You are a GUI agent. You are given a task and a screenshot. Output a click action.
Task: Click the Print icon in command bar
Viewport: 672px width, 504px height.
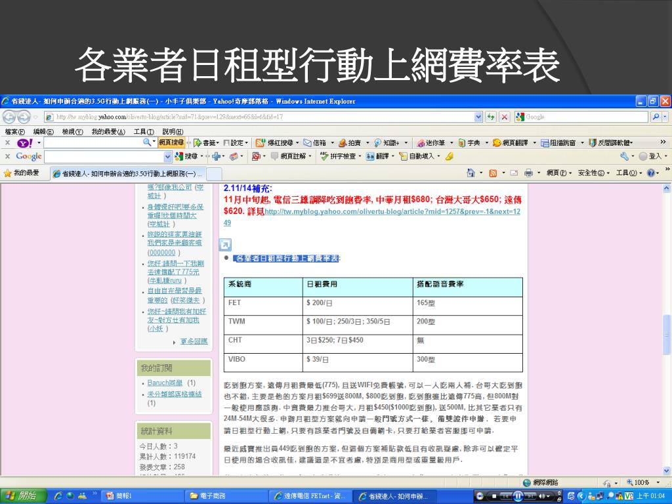[x=528, y=173]
